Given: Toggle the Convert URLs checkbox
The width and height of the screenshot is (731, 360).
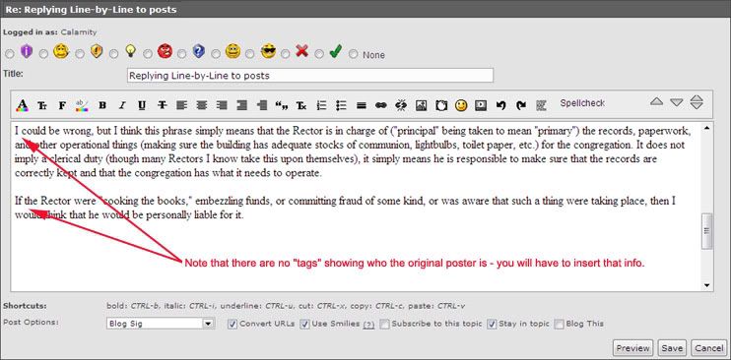Looking at the screenshot, I should coord(233,325).
